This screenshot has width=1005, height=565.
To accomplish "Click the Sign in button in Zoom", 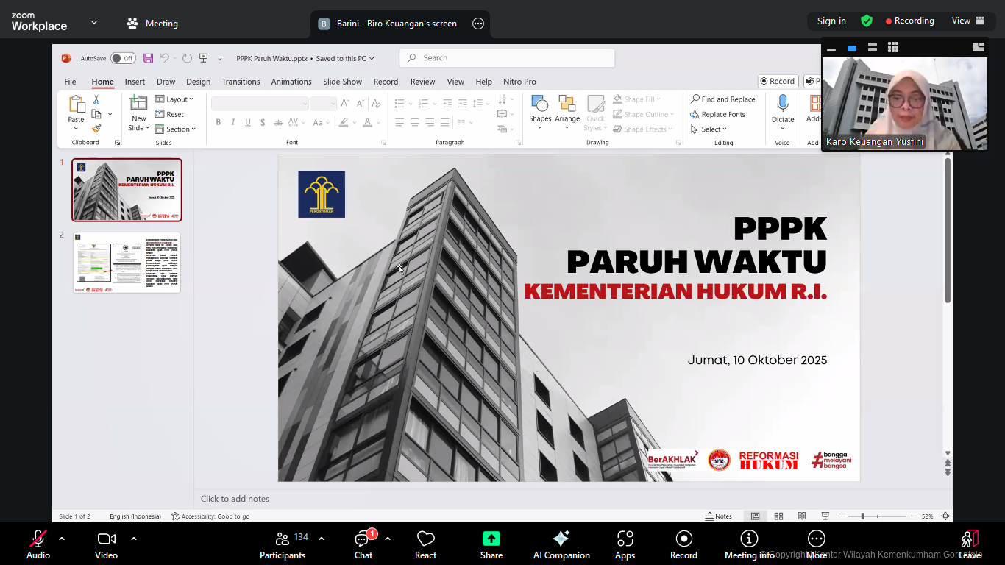I will (831, 21).
